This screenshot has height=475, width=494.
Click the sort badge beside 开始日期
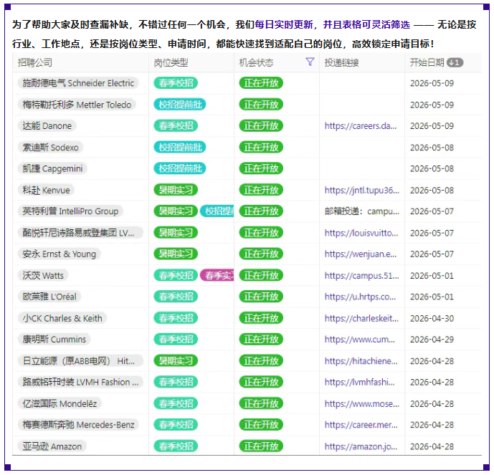pyautogui.click(x=455, y=62)
